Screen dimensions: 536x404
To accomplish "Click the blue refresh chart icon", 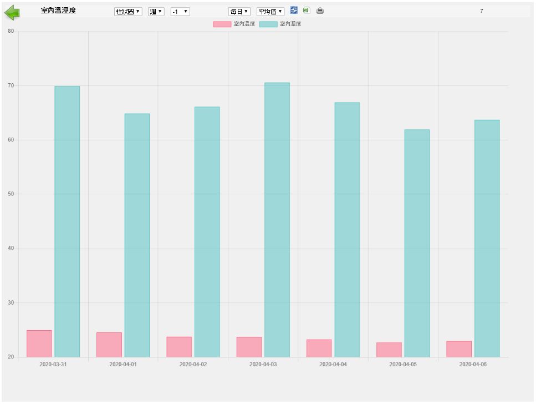I will 294,11.
